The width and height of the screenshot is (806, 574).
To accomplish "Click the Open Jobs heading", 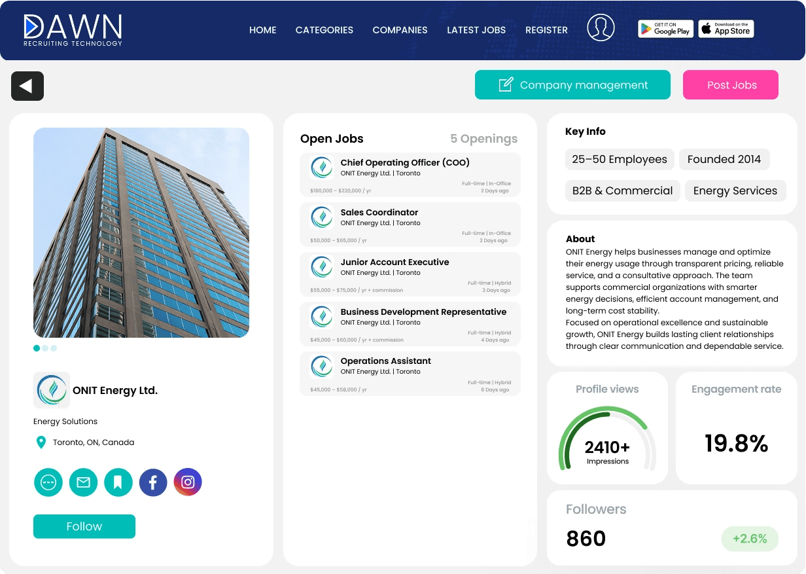I will coord(332,139).
